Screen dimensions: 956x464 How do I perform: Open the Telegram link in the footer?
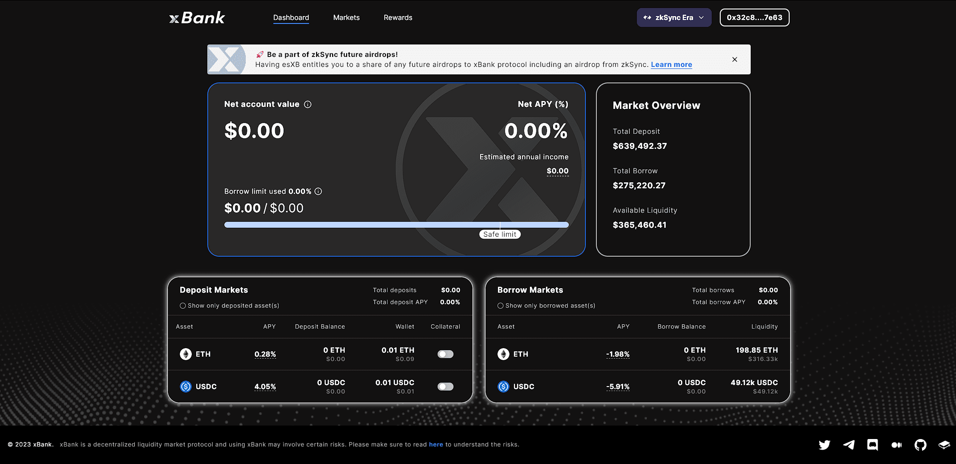tap(849, 445)
